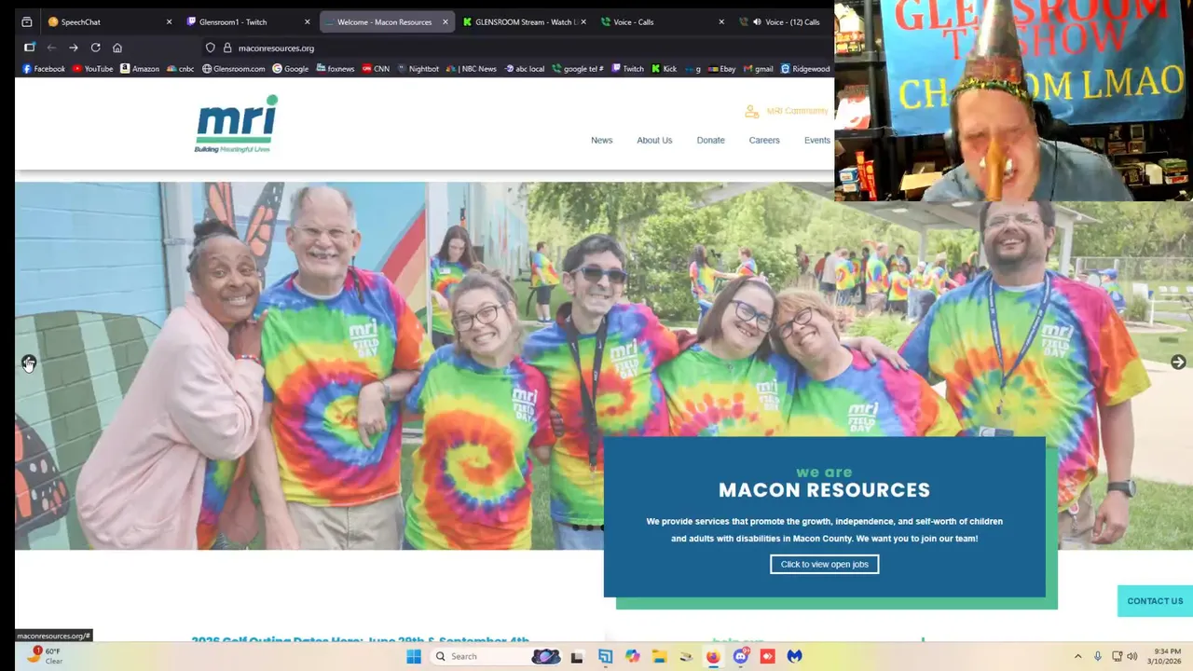Open File Explorer from the taskbar
Image resolution: width=1193 pixels, height=671 pixels.
click(659, 656)
